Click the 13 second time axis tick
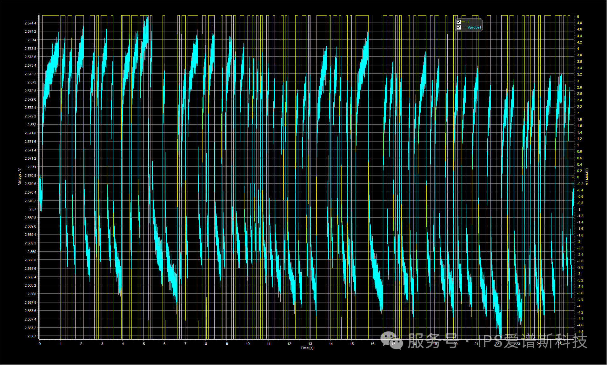The width and height of the screenshot is (607, 365). click(x=310, y=344)
